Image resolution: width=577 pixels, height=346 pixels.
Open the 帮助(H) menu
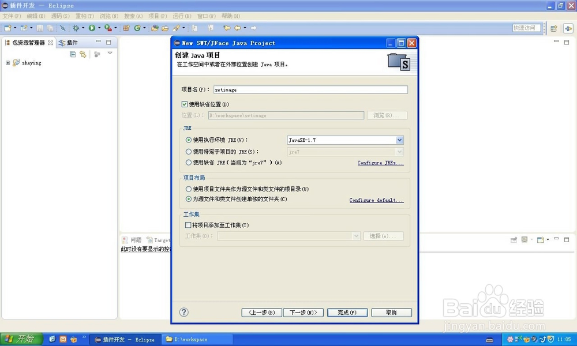231,16
